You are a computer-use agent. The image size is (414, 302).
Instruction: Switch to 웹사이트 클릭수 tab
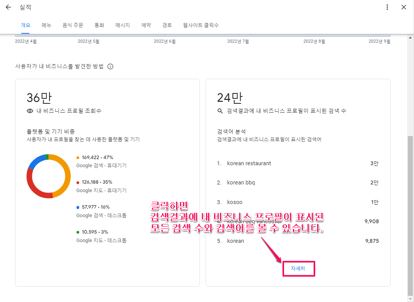pyautogui.click(x=201, y=25)
